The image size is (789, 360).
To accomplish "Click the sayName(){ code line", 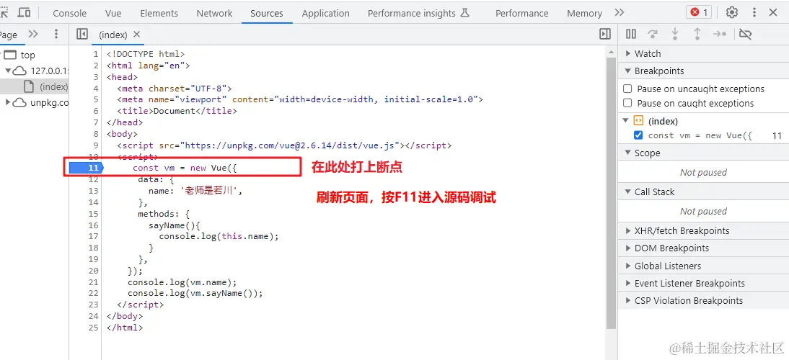I will click(x=174, y=225).
